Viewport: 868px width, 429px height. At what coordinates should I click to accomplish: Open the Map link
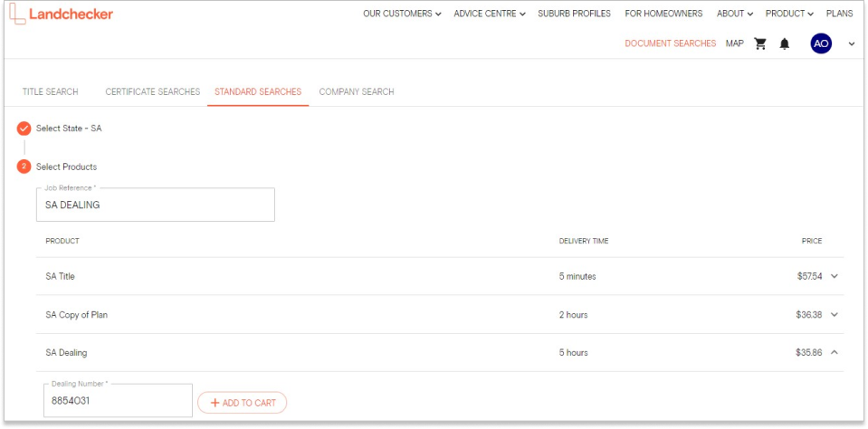tap(735, 43)
